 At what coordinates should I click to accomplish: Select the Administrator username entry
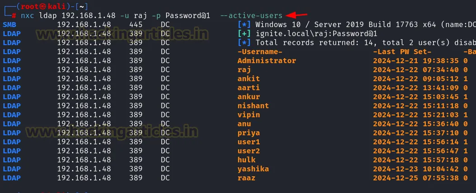coord(266,61)
